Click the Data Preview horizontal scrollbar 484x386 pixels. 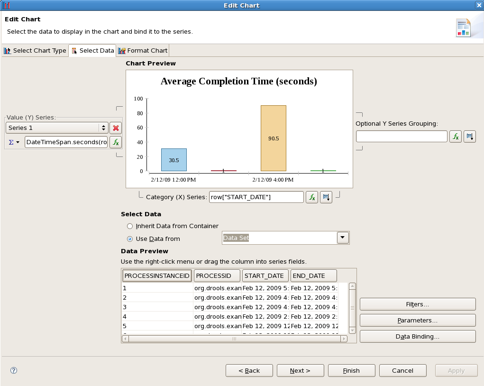click(x=234, y=339)
